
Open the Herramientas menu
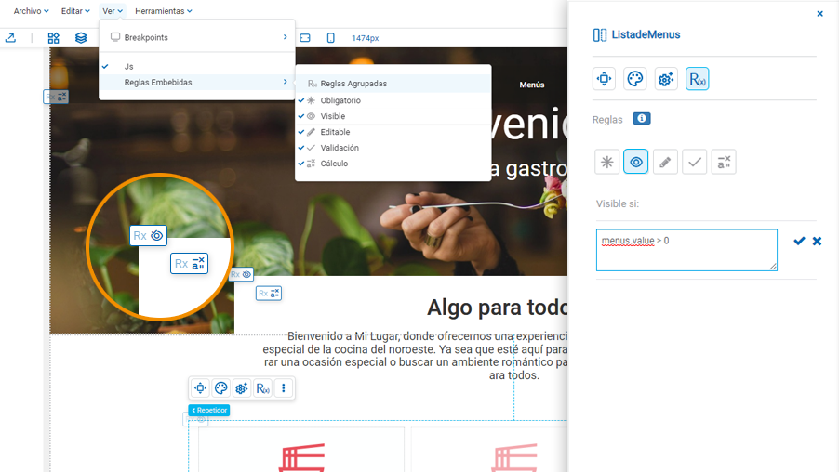coord(163,11)
